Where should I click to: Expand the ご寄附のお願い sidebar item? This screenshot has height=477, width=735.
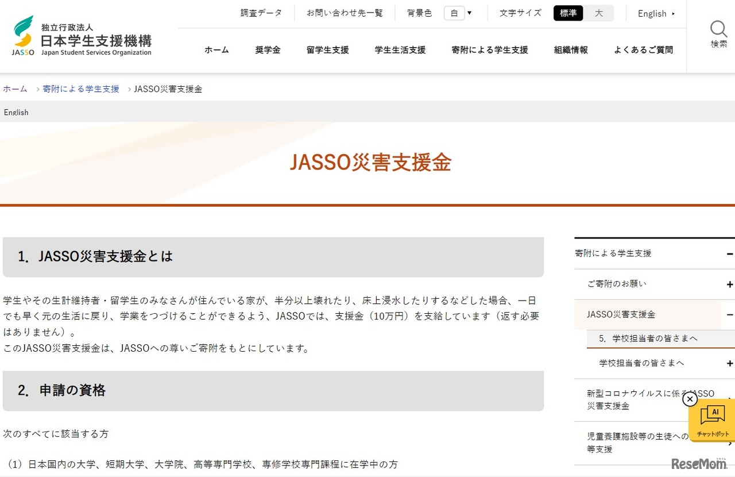[x=730, y=284]
